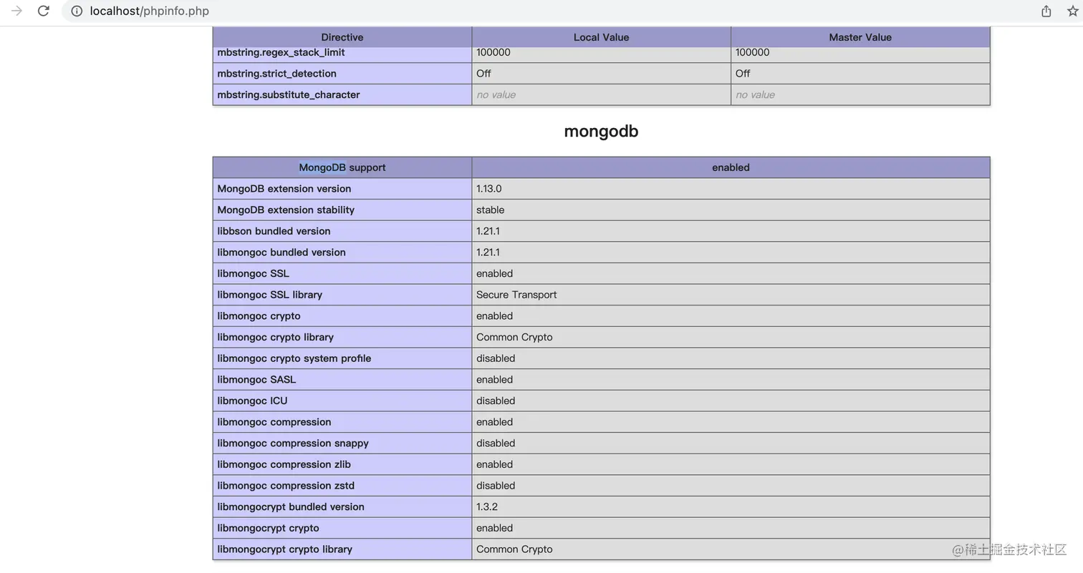Click "disabled" in the compression zstd row
This screenshot has width=1083, height=573.
click(496, 486)
